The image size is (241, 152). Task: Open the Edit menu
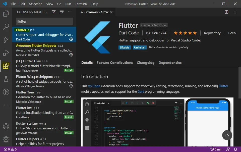coord(22,4)
